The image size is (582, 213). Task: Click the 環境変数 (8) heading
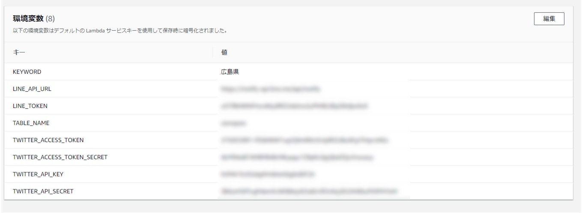pyautogui.click(x=34, y=19)
